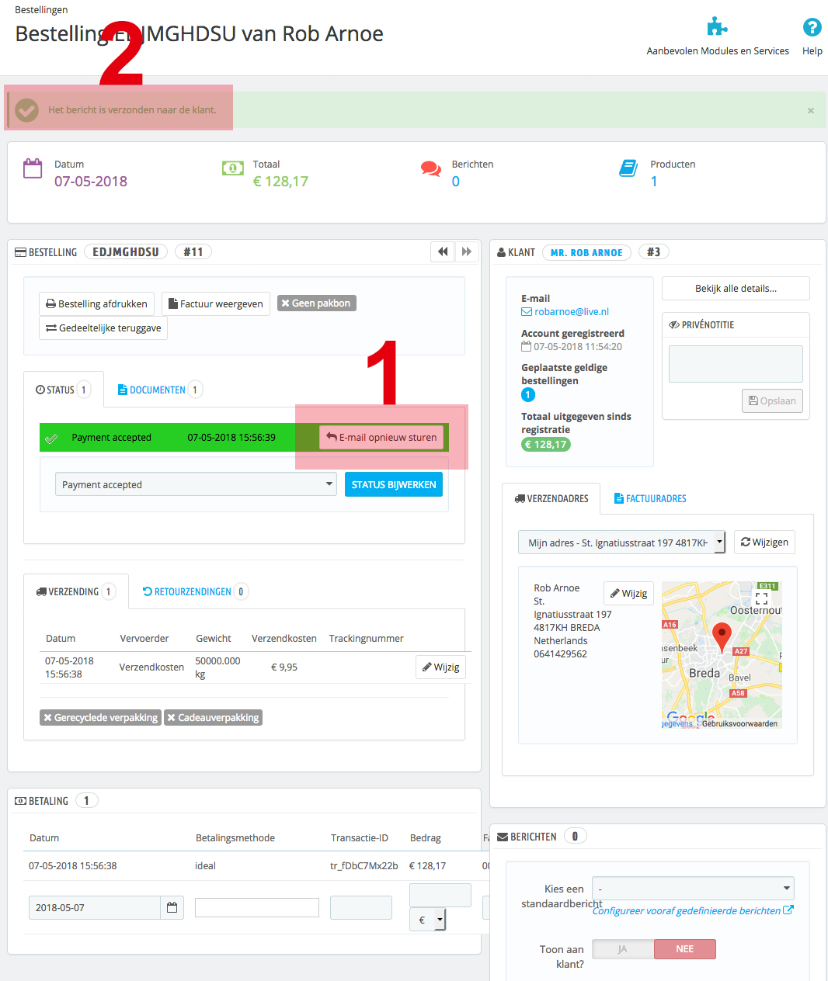828x981 pixels.
Task: Click the red location pin on the map
Action: (x=722, y=636)
